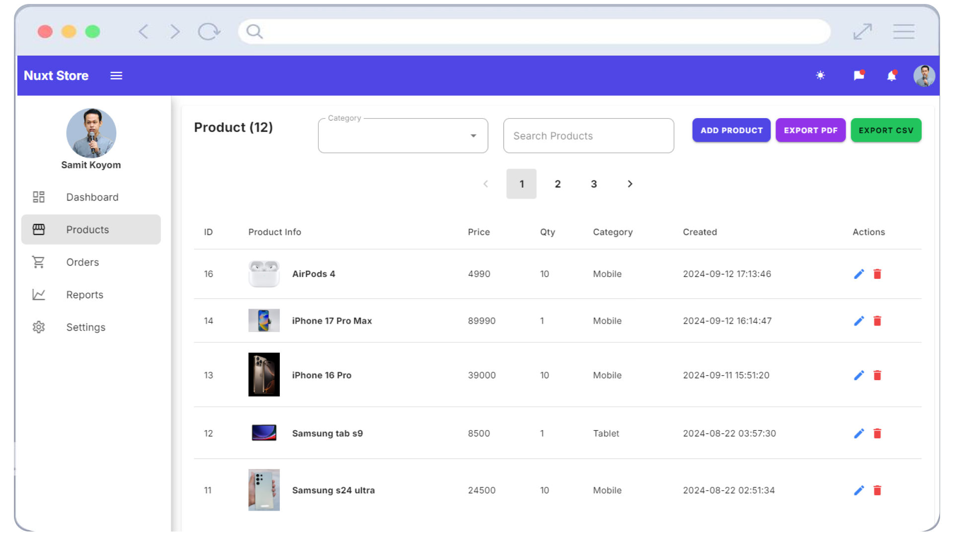The width and height of the screenshot is (954, 536).
Task: Delete the iPhone 17 Pro Max product
Action: (x=877, y=321)
